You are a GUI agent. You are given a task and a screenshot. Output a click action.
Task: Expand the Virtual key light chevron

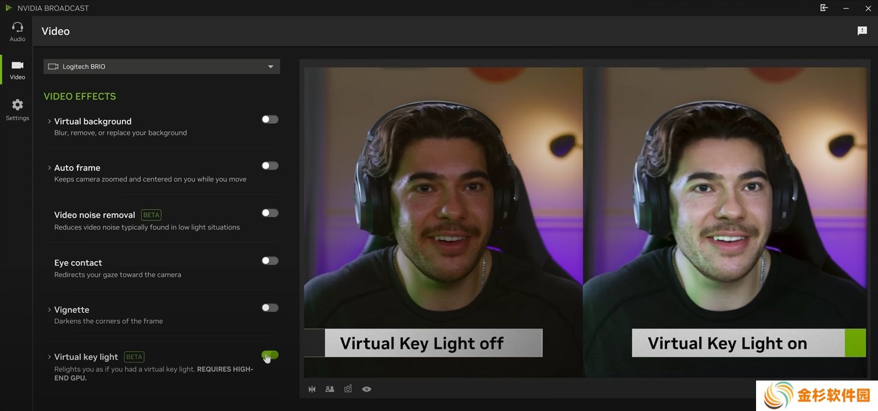(49, 357)
